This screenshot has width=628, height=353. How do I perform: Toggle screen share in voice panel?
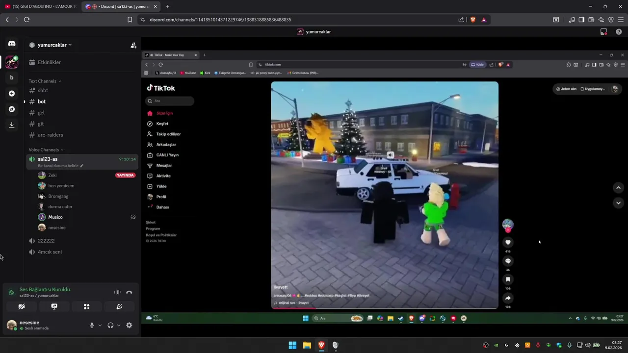(x=54, y=306)
